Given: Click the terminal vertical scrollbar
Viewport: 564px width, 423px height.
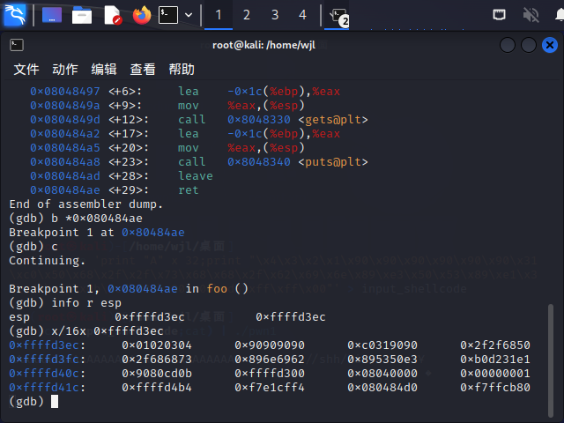Looking at the screenshot, I should point(550,360).
